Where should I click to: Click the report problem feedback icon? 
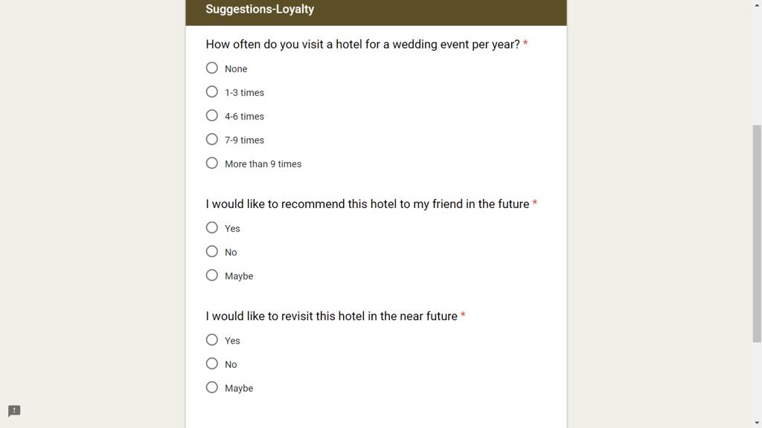point(14,411)
